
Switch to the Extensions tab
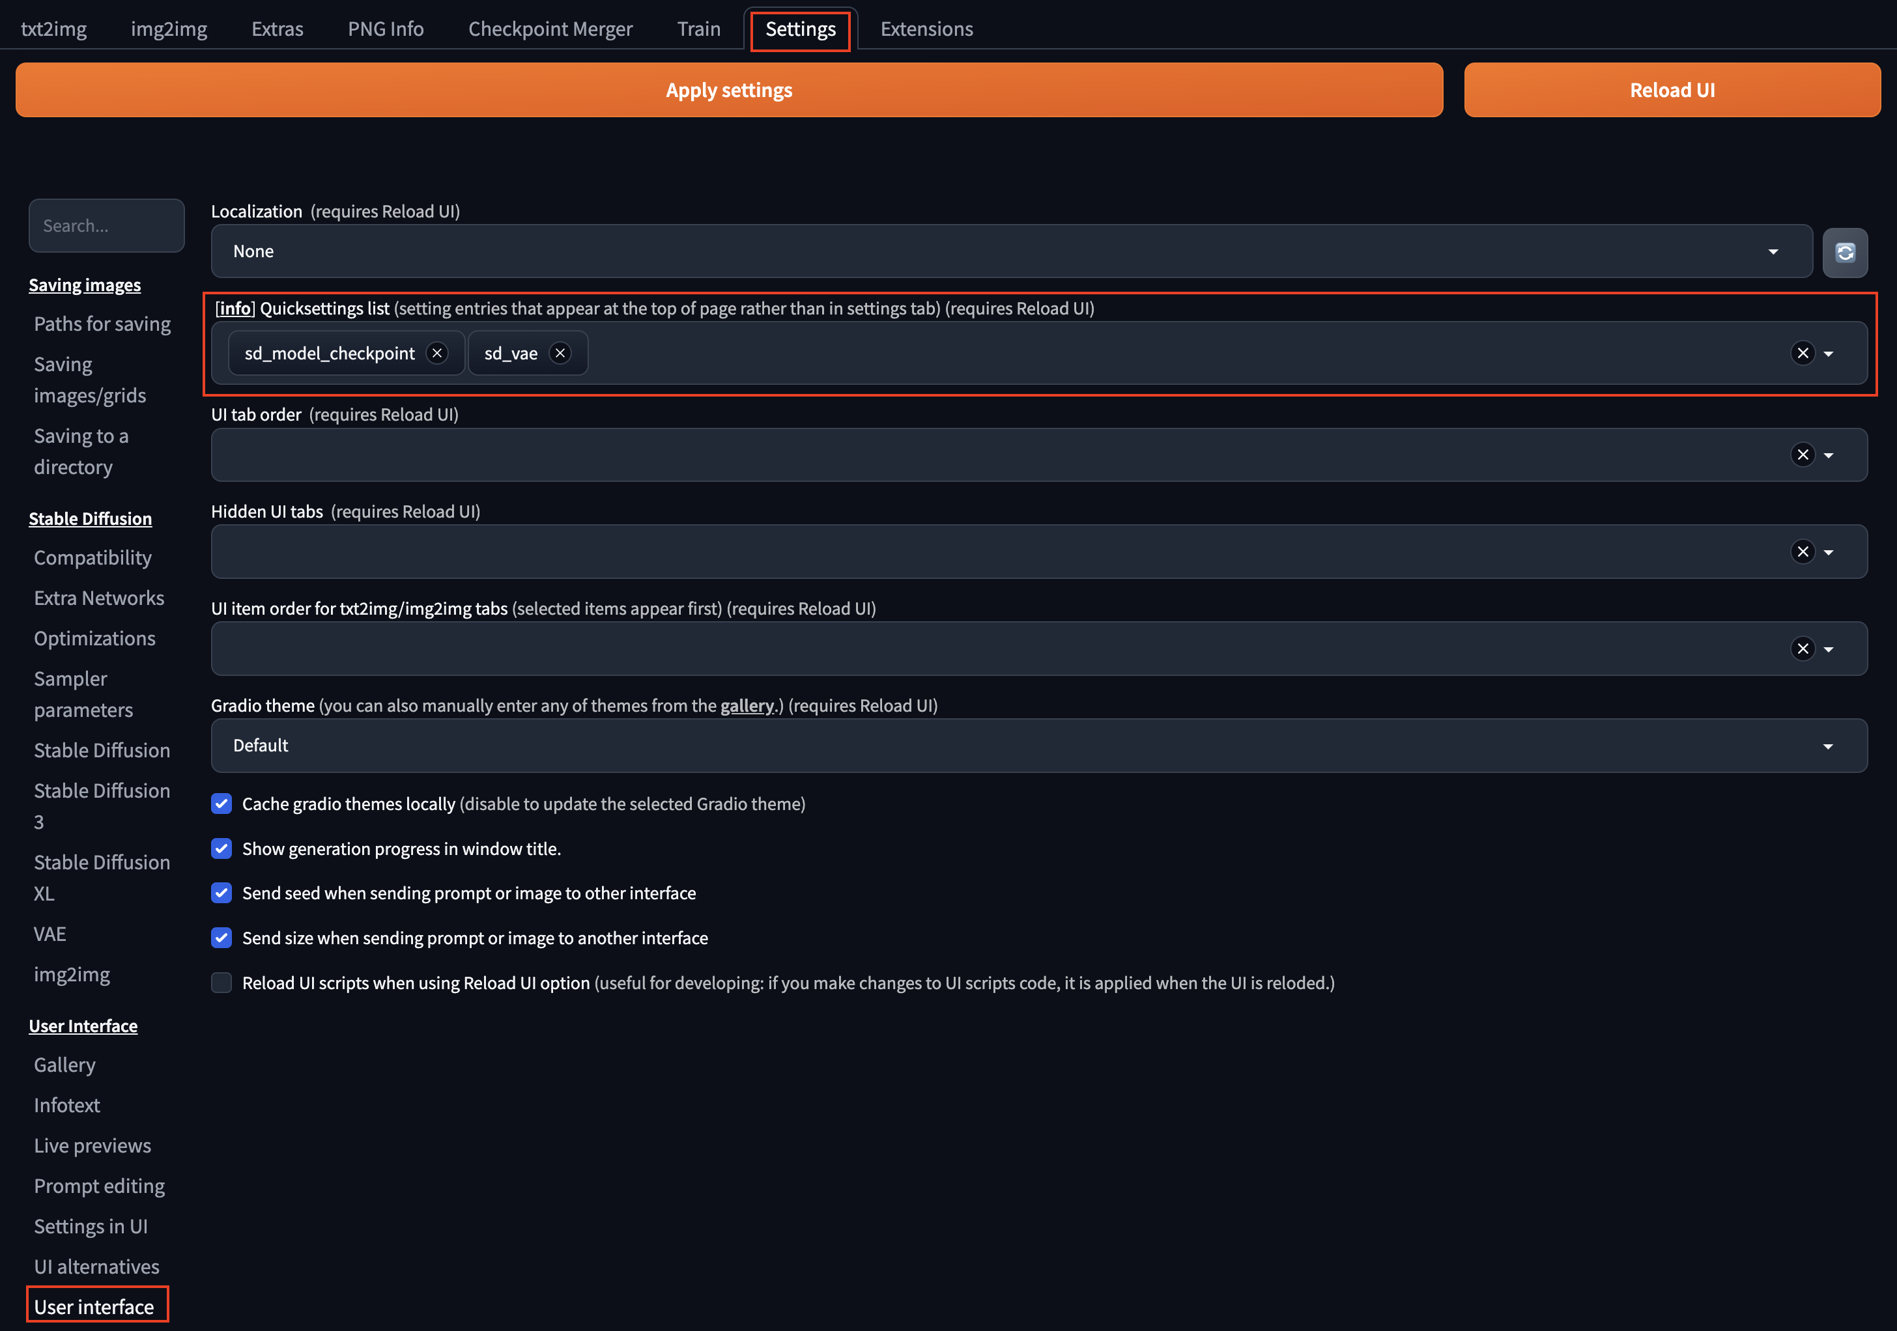926,29
